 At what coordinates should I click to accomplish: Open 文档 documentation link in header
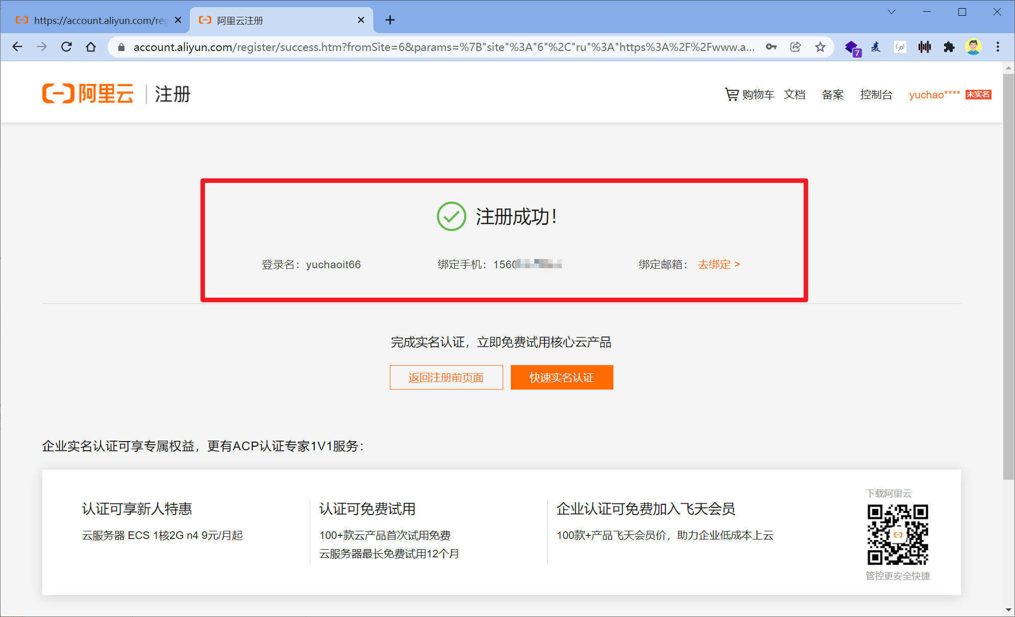pos(795,94)
